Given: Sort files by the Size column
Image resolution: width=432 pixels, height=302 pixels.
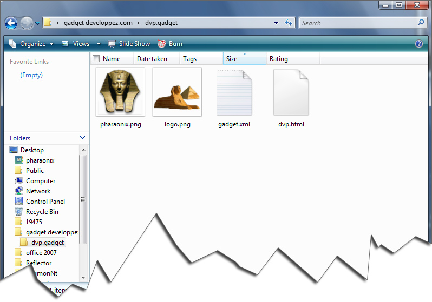Looking at the screenshot, I should (x=244, y=59).
